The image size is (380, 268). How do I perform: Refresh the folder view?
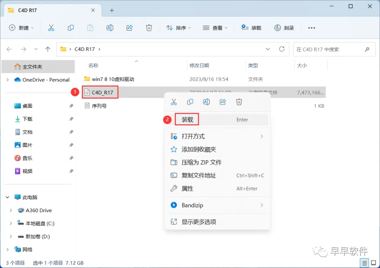tap(281, 49)
